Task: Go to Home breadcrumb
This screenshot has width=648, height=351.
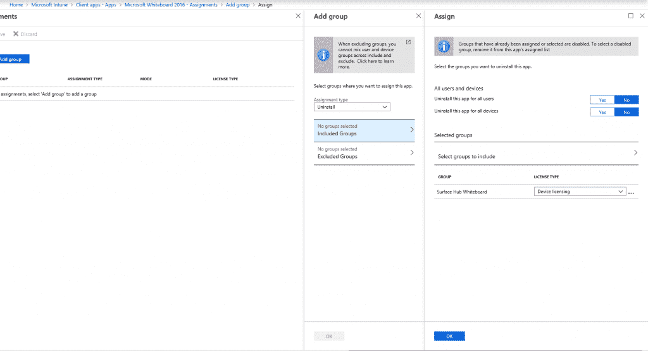Action: [x=16, y=5]
